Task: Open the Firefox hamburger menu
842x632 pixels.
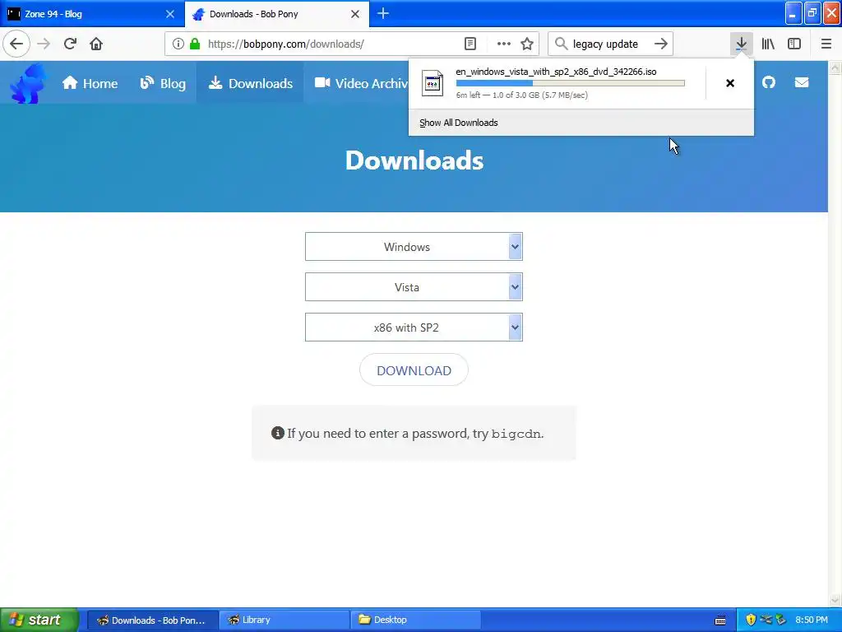Action: coord(826,44)
